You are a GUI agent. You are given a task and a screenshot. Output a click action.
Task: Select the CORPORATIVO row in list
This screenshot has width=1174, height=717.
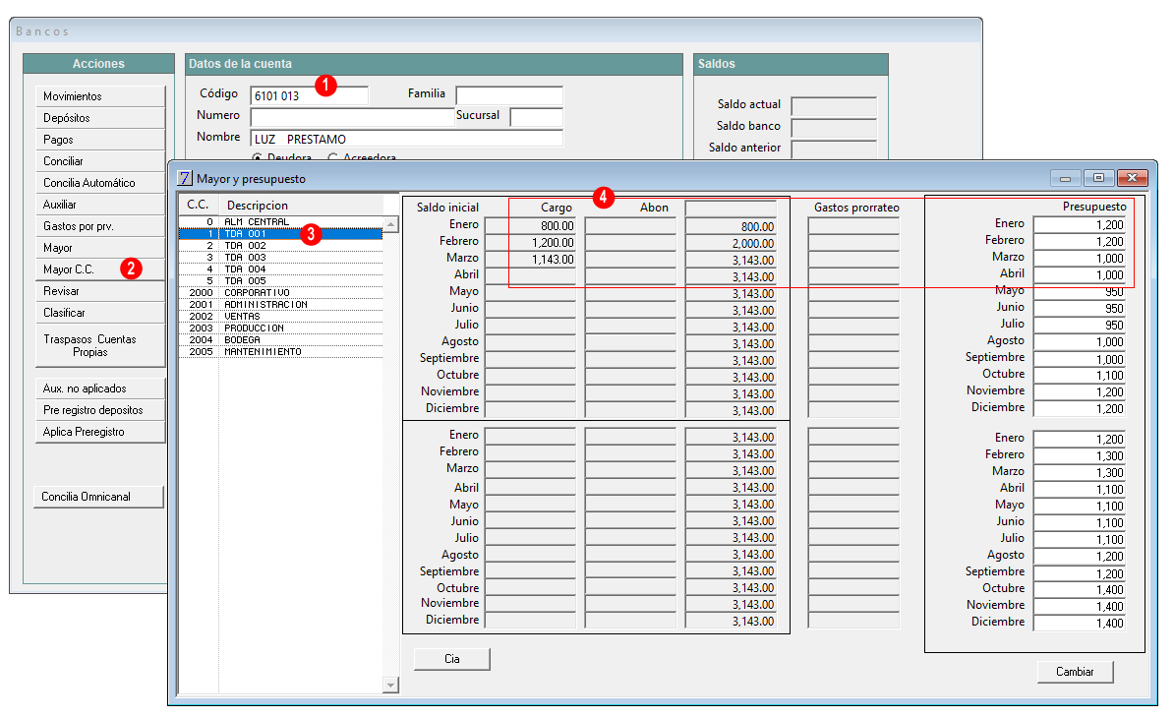(x=281, y=293)
